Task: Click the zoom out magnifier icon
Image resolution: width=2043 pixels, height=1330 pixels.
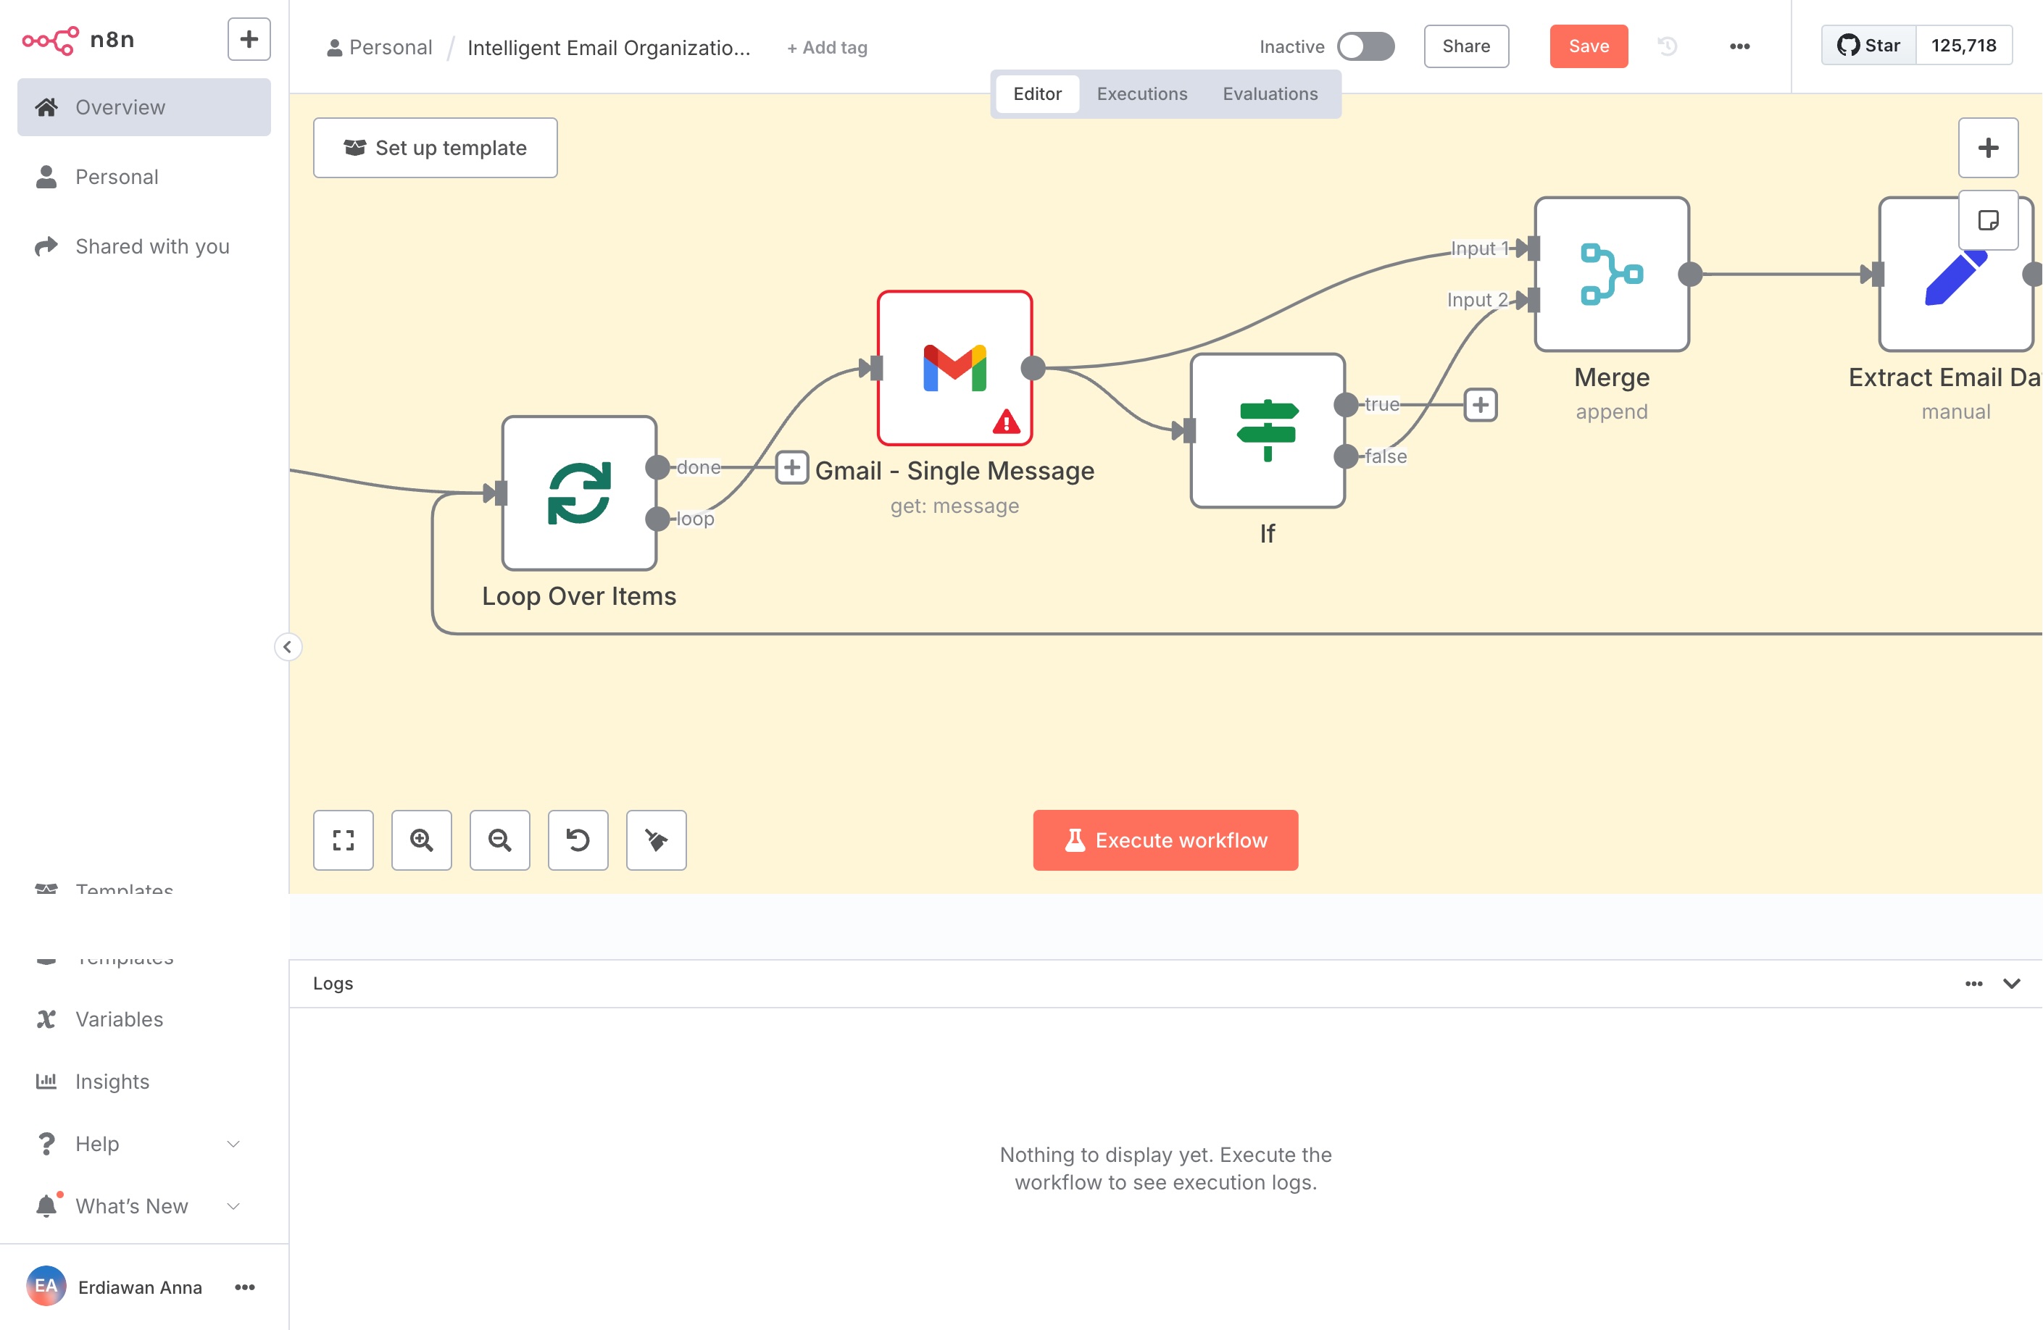Action: point(499,840)
